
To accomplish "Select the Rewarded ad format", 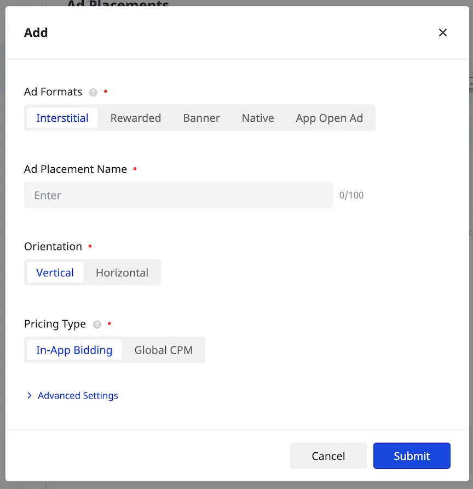I will point(135,117).
